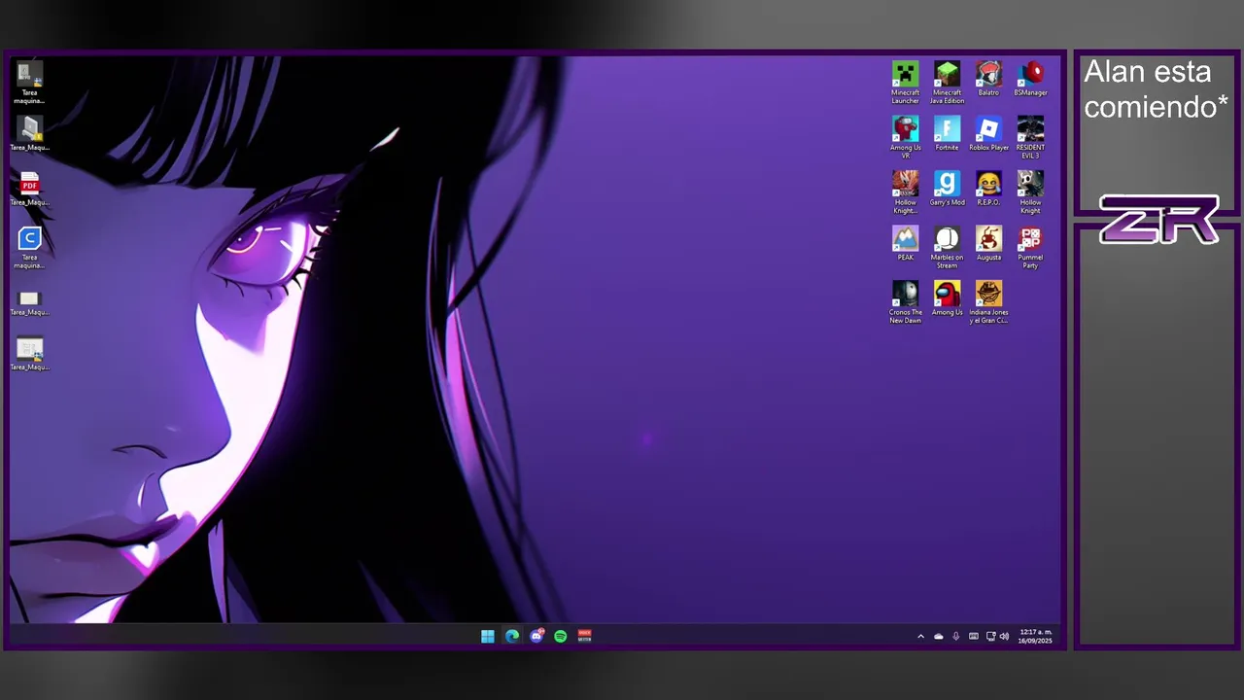The height and width of the screenshot is (700, 1244).
Task: Launch the Balatro desktop icon
Action: [988, 79]
